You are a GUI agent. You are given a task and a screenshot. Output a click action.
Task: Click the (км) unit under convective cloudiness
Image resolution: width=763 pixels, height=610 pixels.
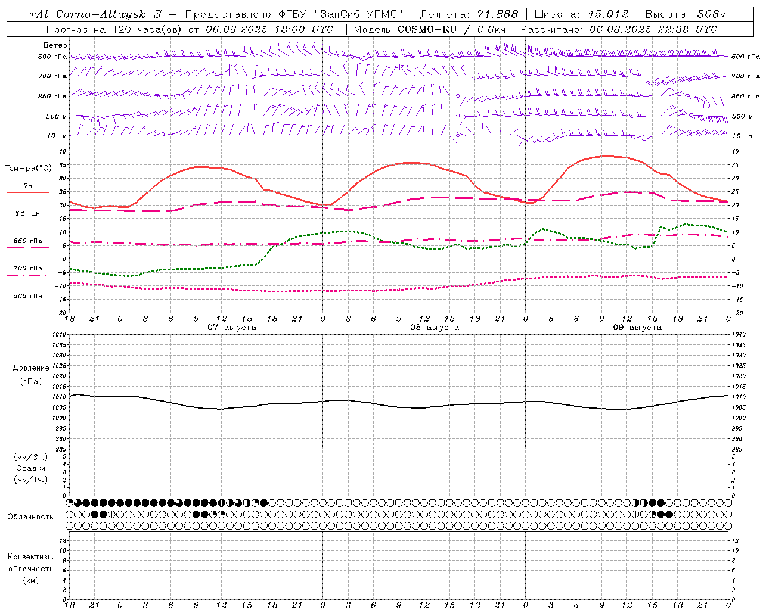click(31, 581)
